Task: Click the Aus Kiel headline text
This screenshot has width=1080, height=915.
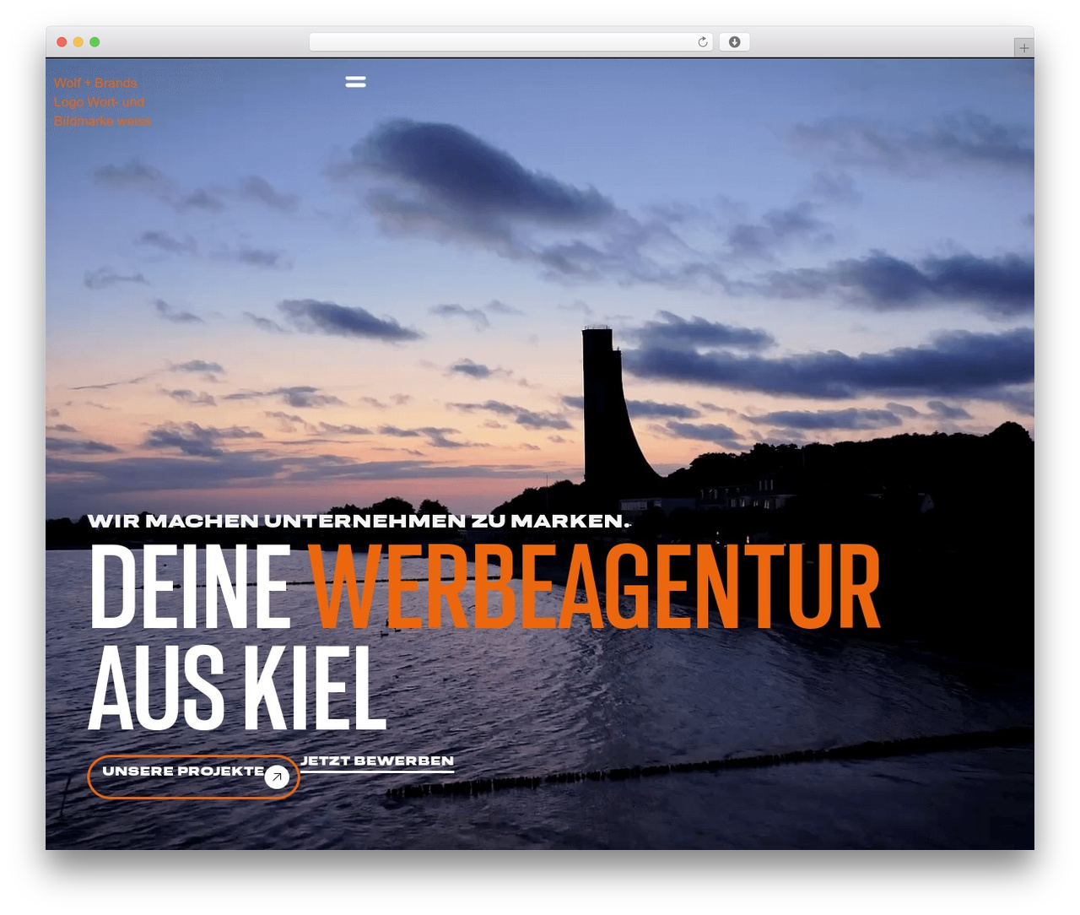Action: click(x=237, y=687)
